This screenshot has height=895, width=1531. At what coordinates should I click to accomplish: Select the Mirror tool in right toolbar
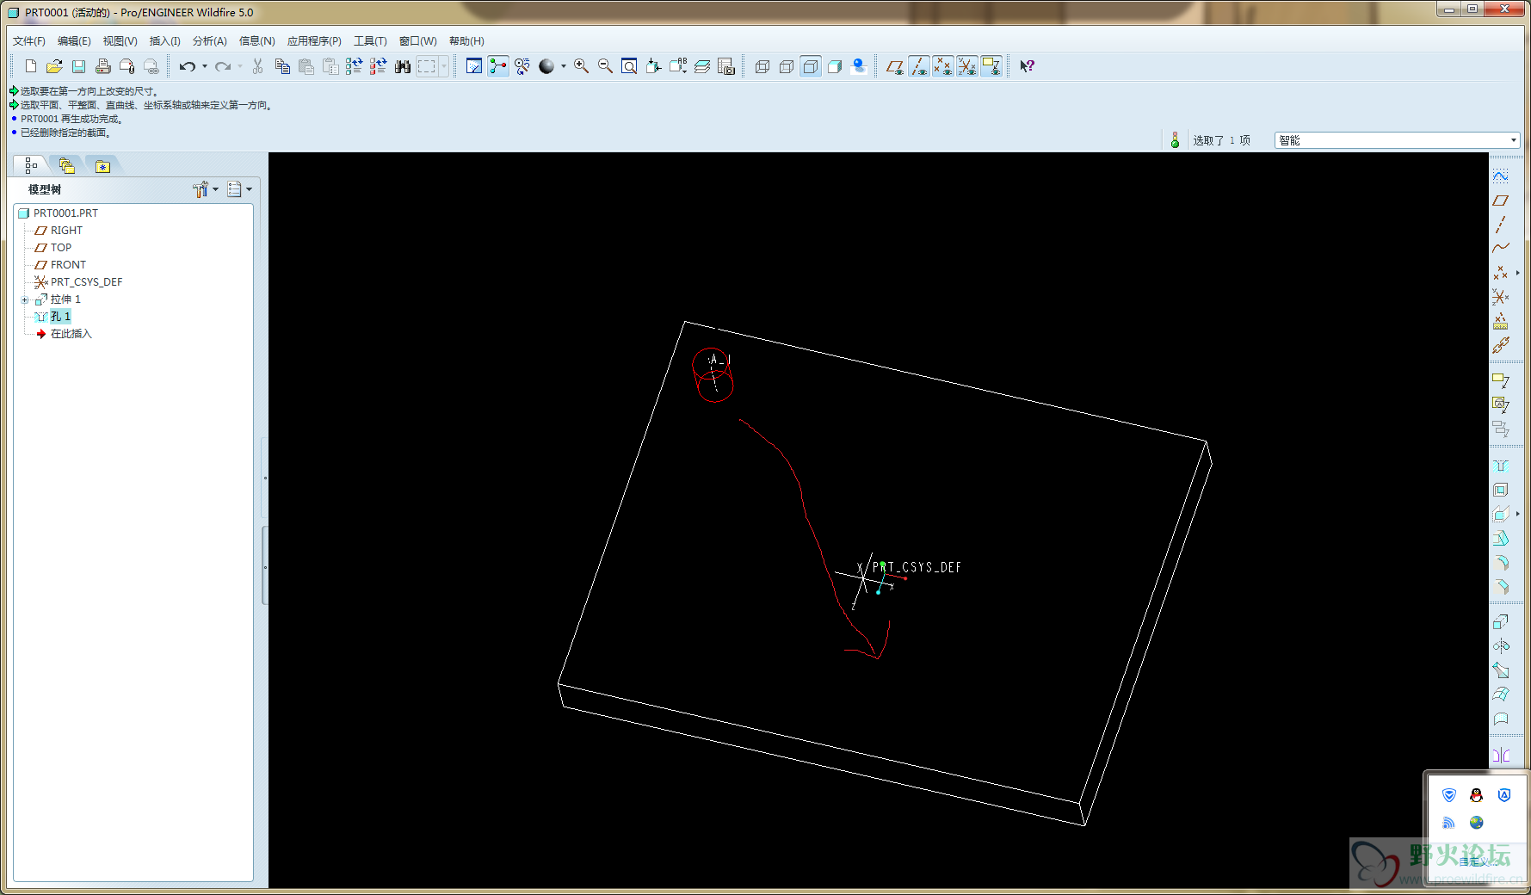[1501, 755]
